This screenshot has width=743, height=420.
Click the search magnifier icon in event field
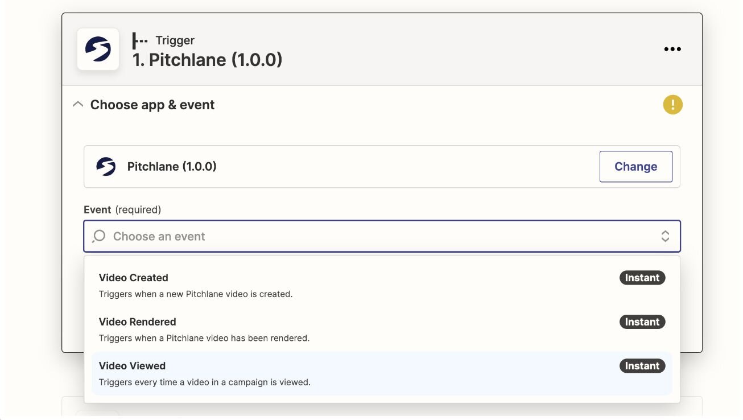point(98,236)
